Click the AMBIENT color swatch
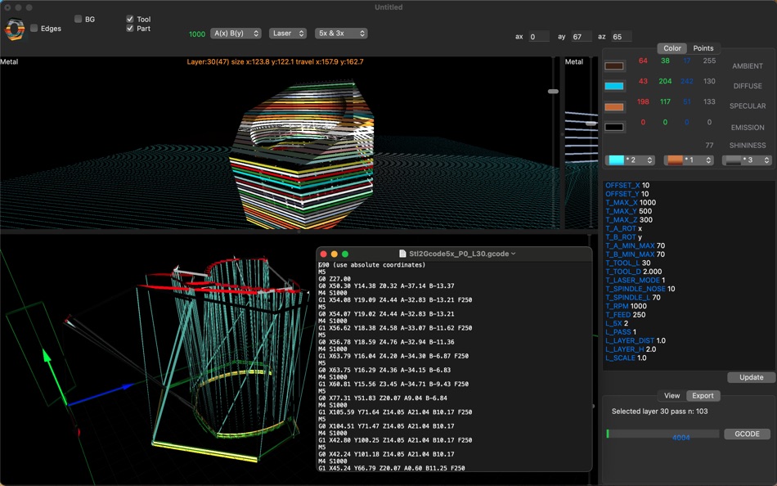Viewport: 777px width, 486px height. (614, 65)
